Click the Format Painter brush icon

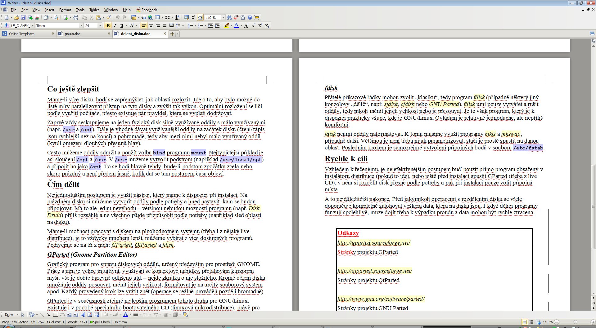[109, 18]
